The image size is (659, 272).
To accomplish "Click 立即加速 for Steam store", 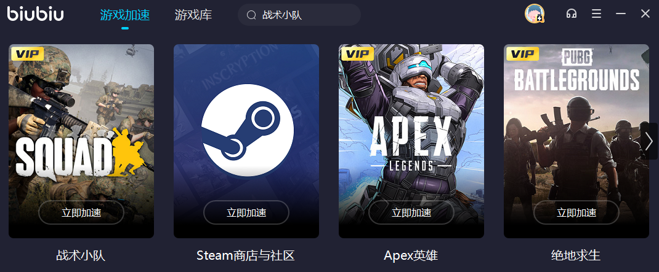I will 246,212.
